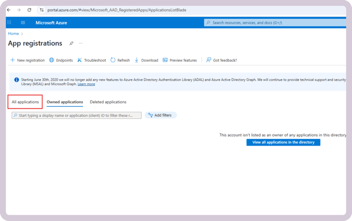
Task: Click New registration plus button
Action: click(27, 60)
